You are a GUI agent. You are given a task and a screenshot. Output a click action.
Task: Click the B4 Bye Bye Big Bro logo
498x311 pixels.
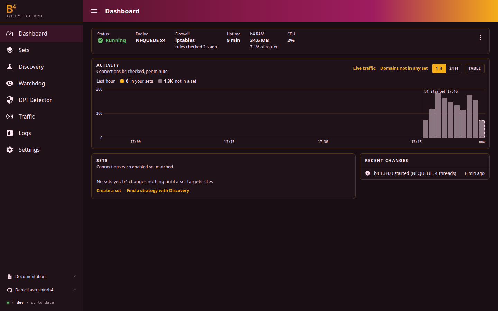tap(24, 11)
